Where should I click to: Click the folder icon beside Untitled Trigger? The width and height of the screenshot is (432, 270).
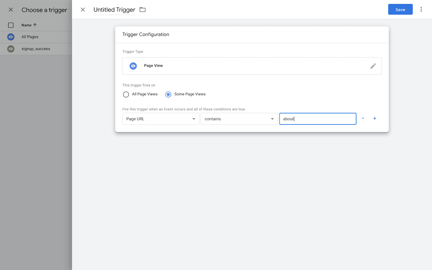coord(143,10)
